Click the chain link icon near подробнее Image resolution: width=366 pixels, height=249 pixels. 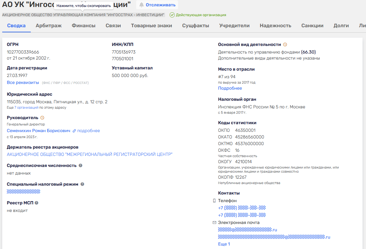coord(74,131)
